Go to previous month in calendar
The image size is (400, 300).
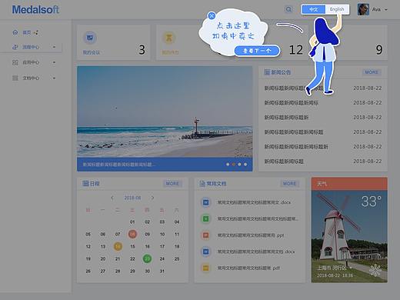tap(112, 198)
